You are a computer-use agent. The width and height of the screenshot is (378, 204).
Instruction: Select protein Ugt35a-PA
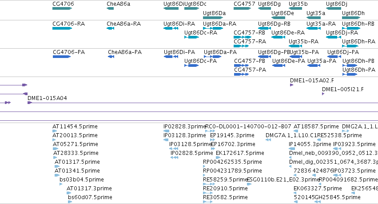(314, 65)
